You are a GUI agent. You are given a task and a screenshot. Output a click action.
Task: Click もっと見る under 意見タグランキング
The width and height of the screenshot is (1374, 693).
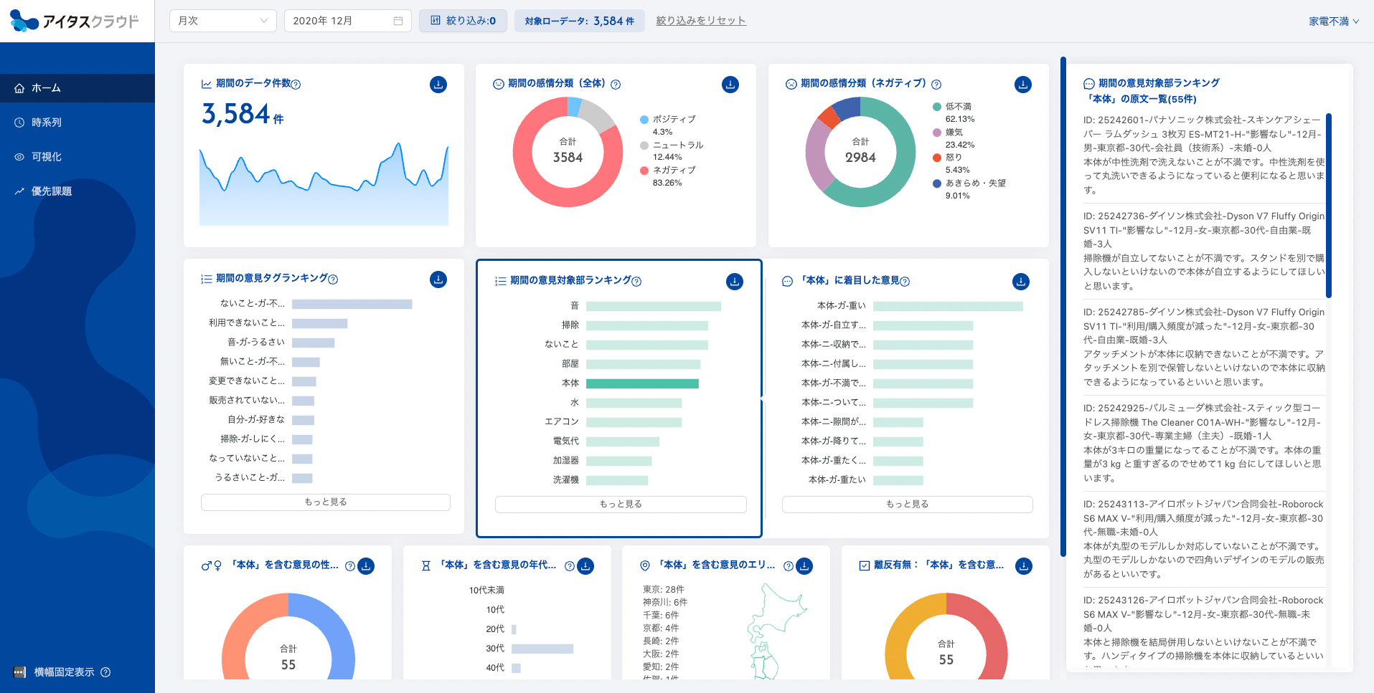[x=326, y=502]
